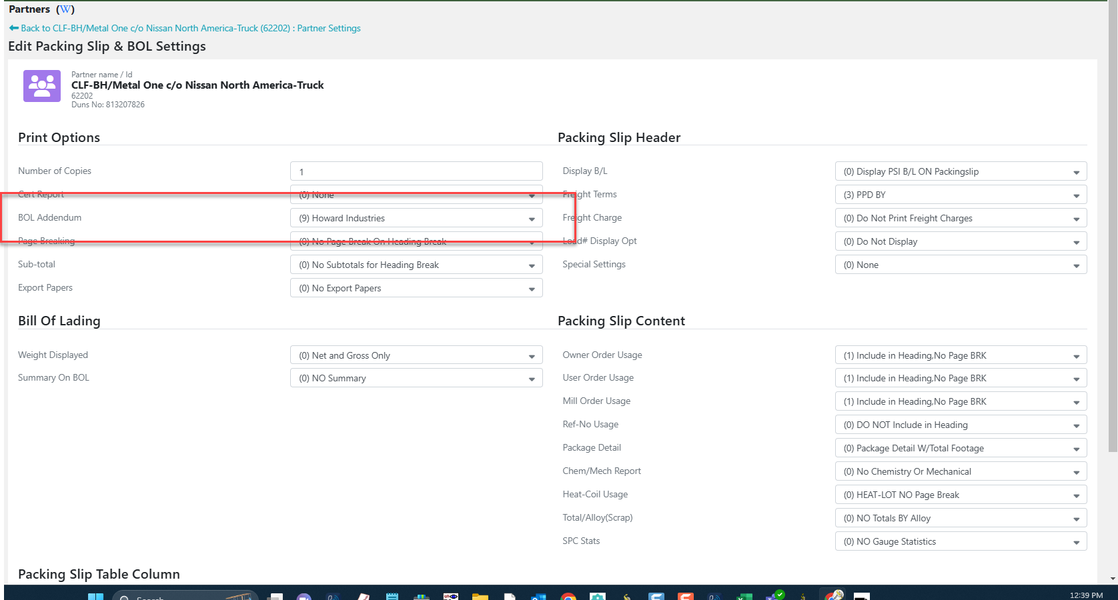Click the Sub-total label
Image resolution: width=1118 pixels, height=600 pixels.
(37, 264)
